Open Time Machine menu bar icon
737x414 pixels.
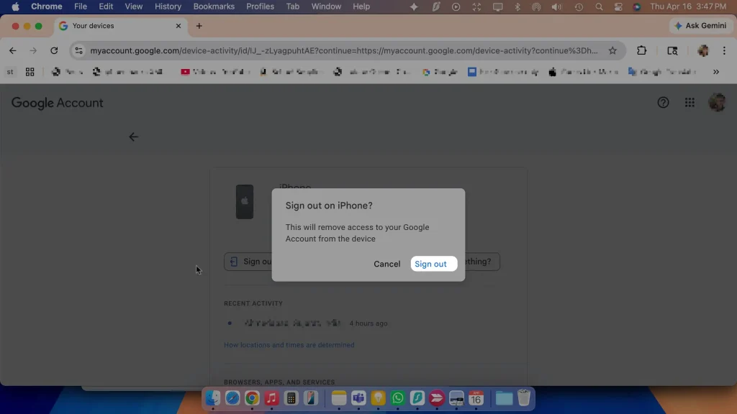point(579,6)
